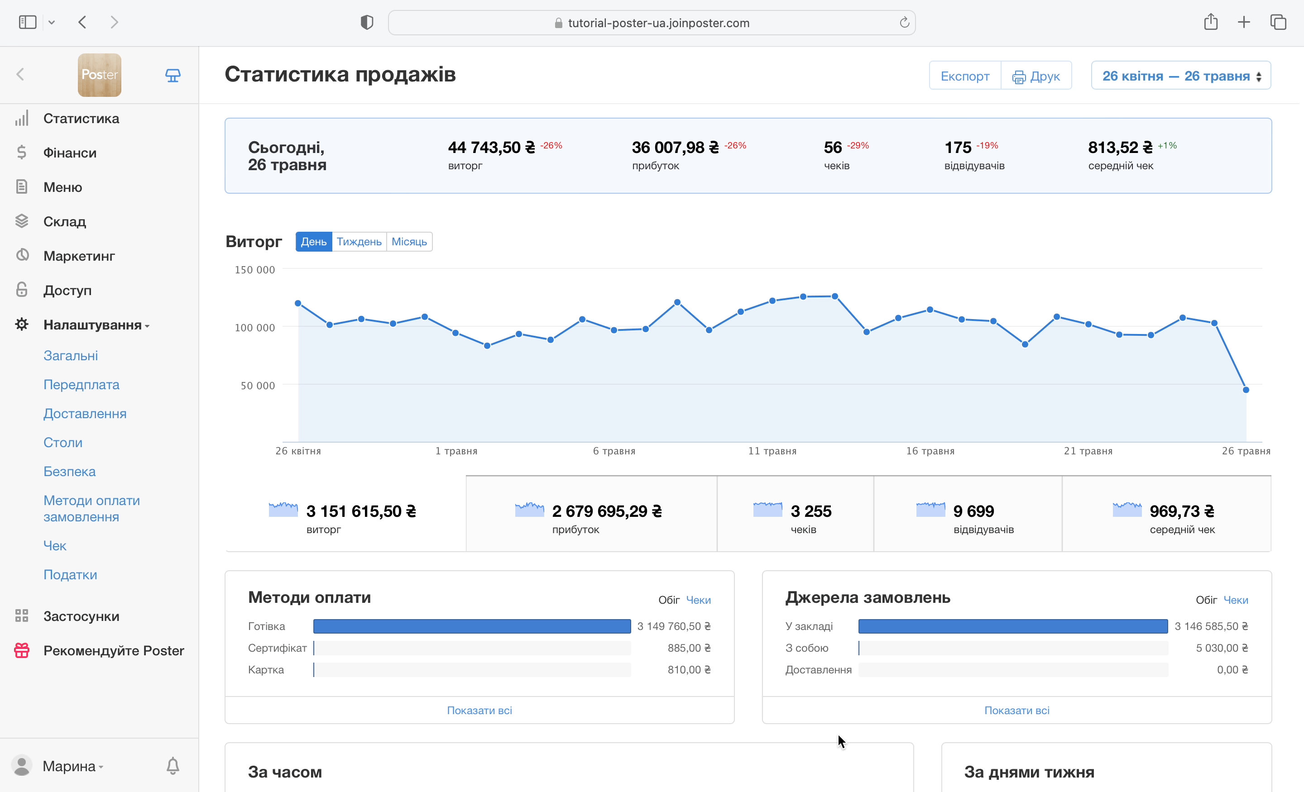Click the browser address bar
Image resolution: width=1304 pixels, height=792 pixels.
tap(652, 22)
